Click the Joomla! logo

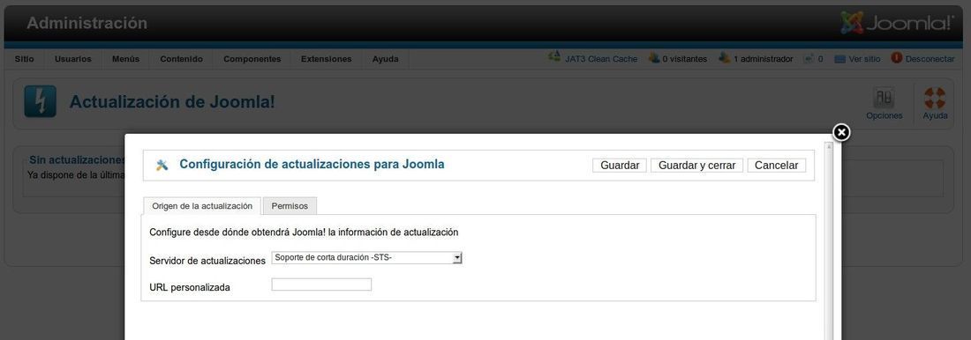[x=897, y=23]
